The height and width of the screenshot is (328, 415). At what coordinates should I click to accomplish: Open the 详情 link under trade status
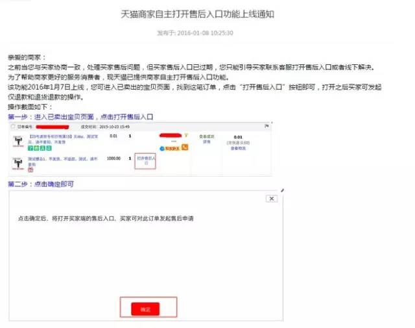point(206,142)
